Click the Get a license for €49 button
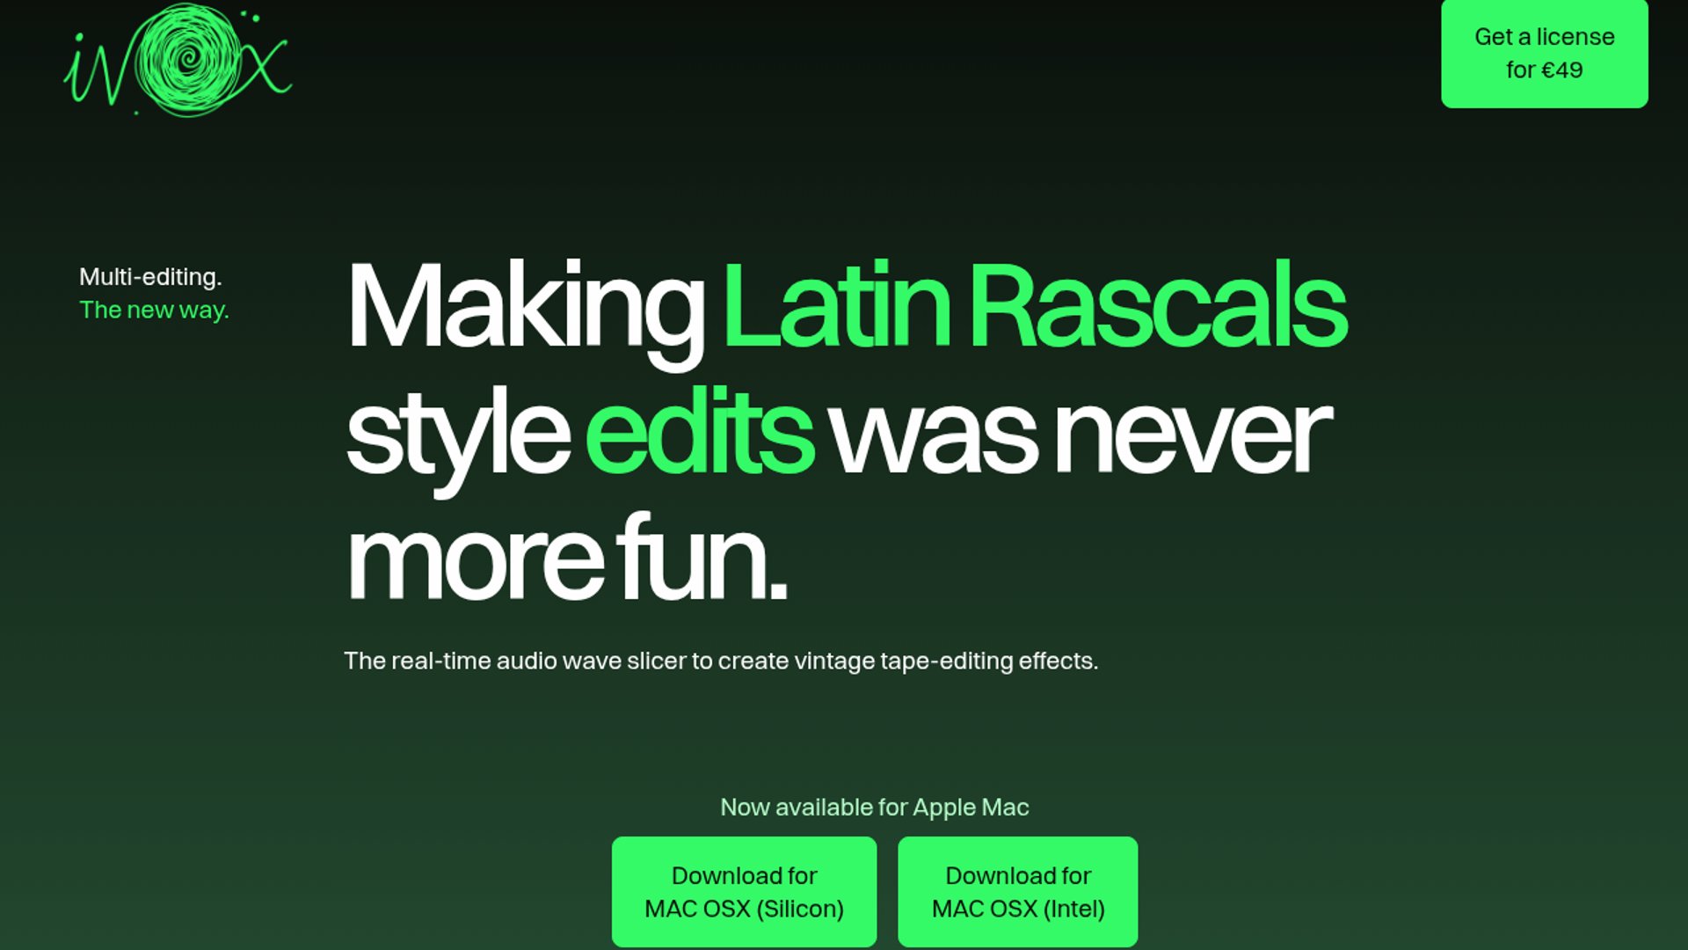This screenshot has width=1688, height=950. 1544,54
